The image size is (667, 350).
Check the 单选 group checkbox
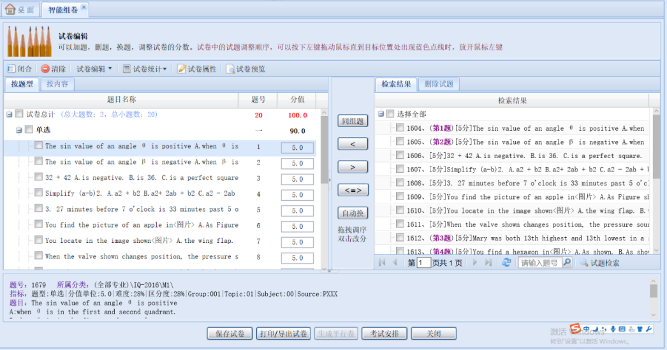point(29,129)
